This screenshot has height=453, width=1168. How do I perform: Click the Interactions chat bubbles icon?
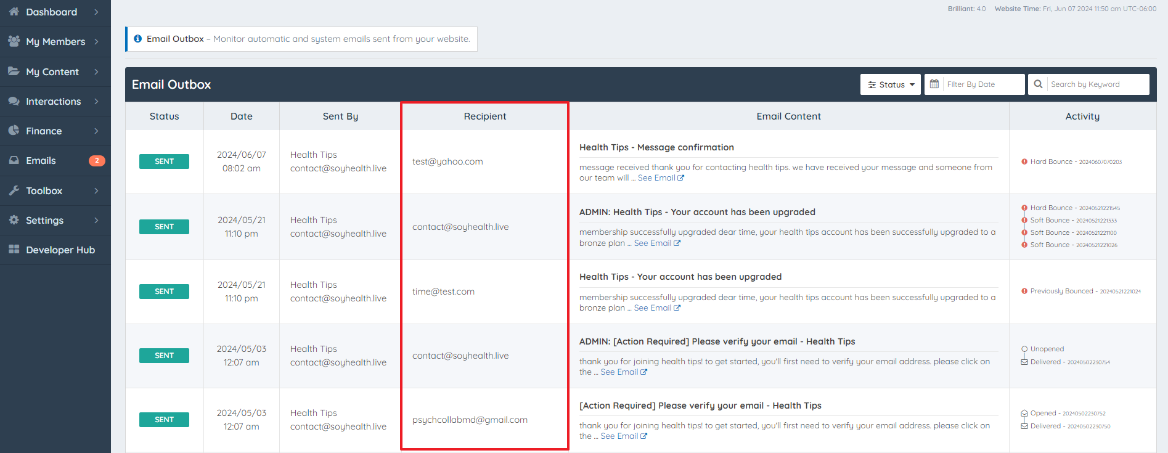(14, 101)
